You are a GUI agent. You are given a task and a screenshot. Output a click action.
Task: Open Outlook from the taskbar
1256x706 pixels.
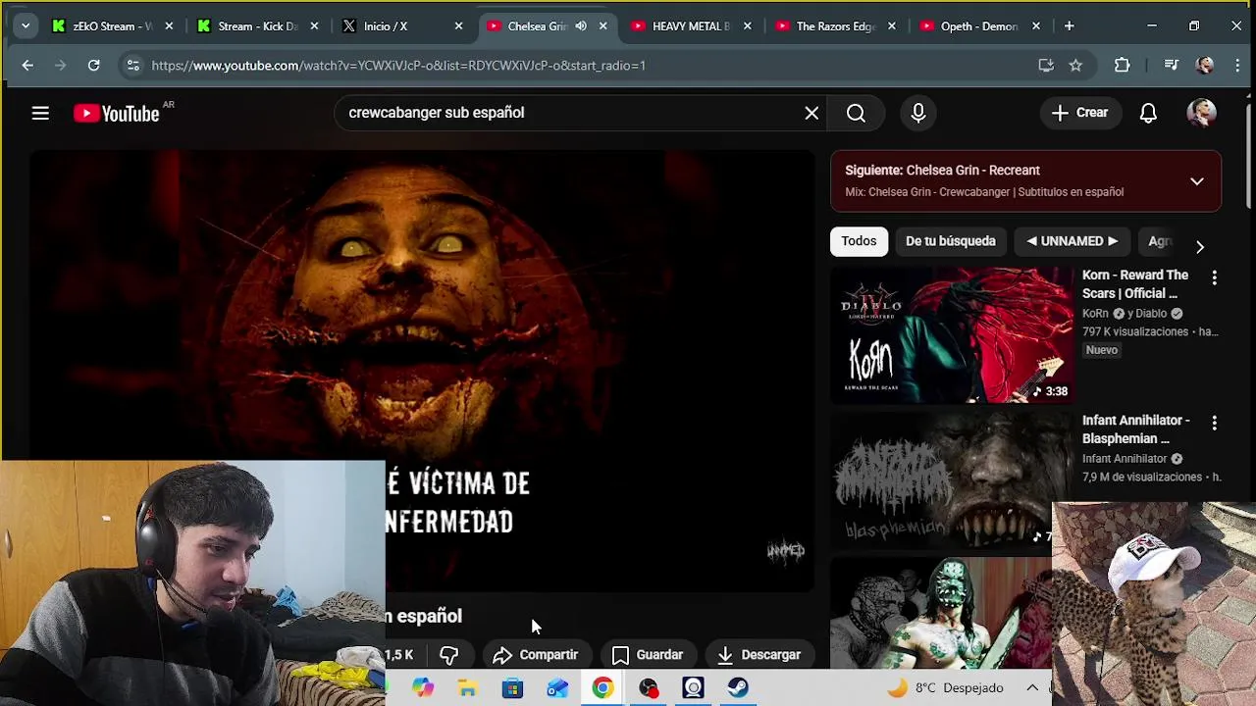(557, 688)
